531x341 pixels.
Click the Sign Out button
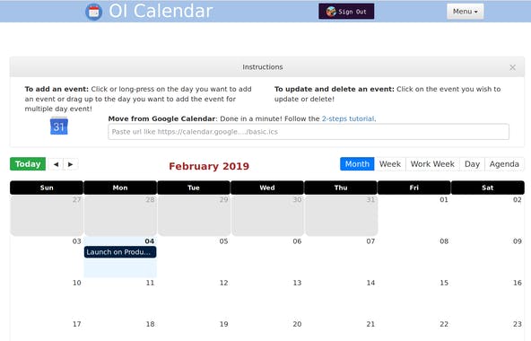click(x=346, y=12)
